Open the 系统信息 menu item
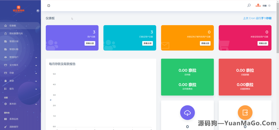The width and height of the screenshot is (279, 130). coord(20,119)
